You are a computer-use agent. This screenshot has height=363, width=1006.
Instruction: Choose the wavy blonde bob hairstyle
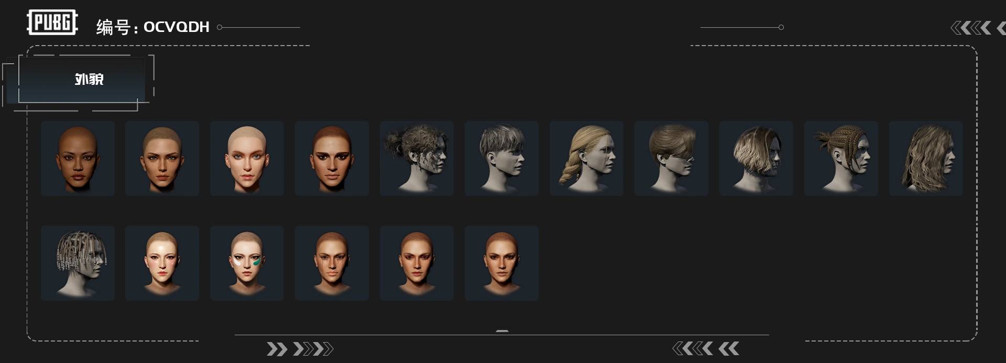click(x=757, y=158)
